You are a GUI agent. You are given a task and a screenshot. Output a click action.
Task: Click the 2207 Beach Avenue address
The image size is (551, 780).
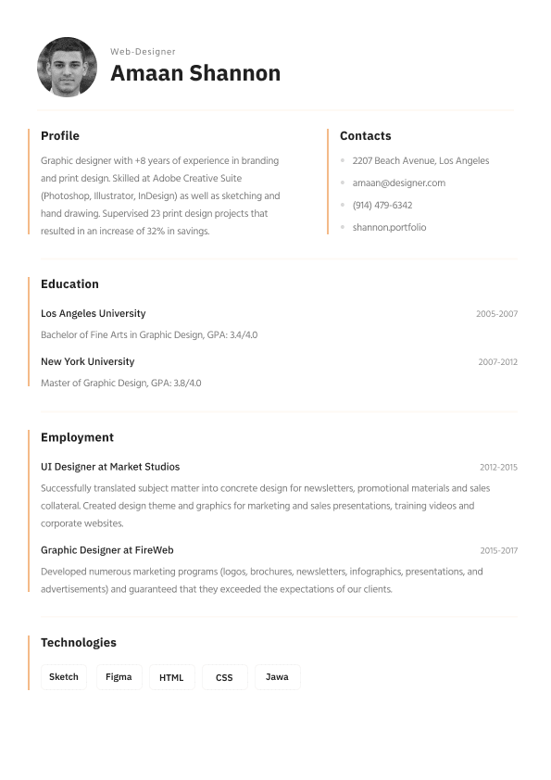(420, 160)
